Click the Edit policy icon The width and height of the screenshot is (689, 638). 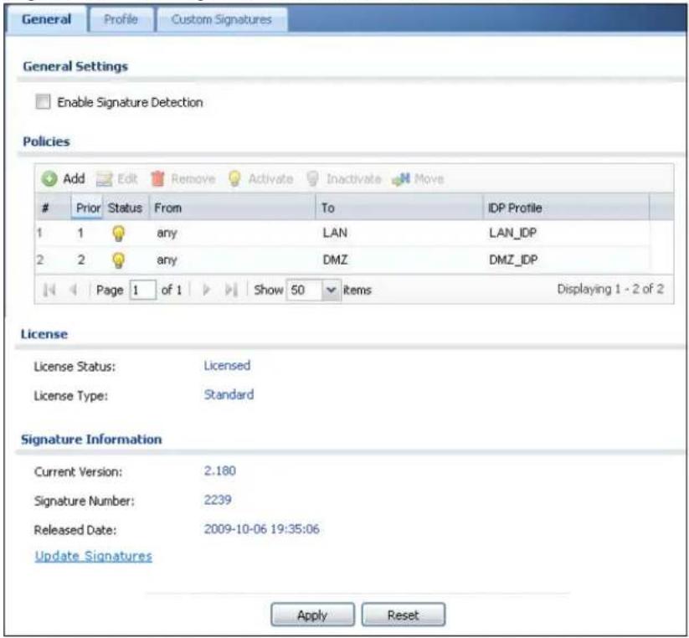click(104, 179)
